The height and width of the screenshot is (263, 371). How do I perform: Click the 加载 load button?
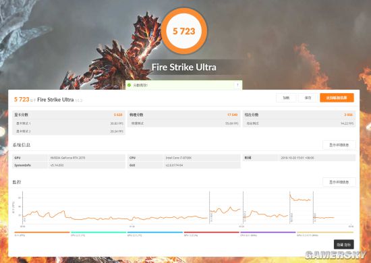(x=286, y=98)
